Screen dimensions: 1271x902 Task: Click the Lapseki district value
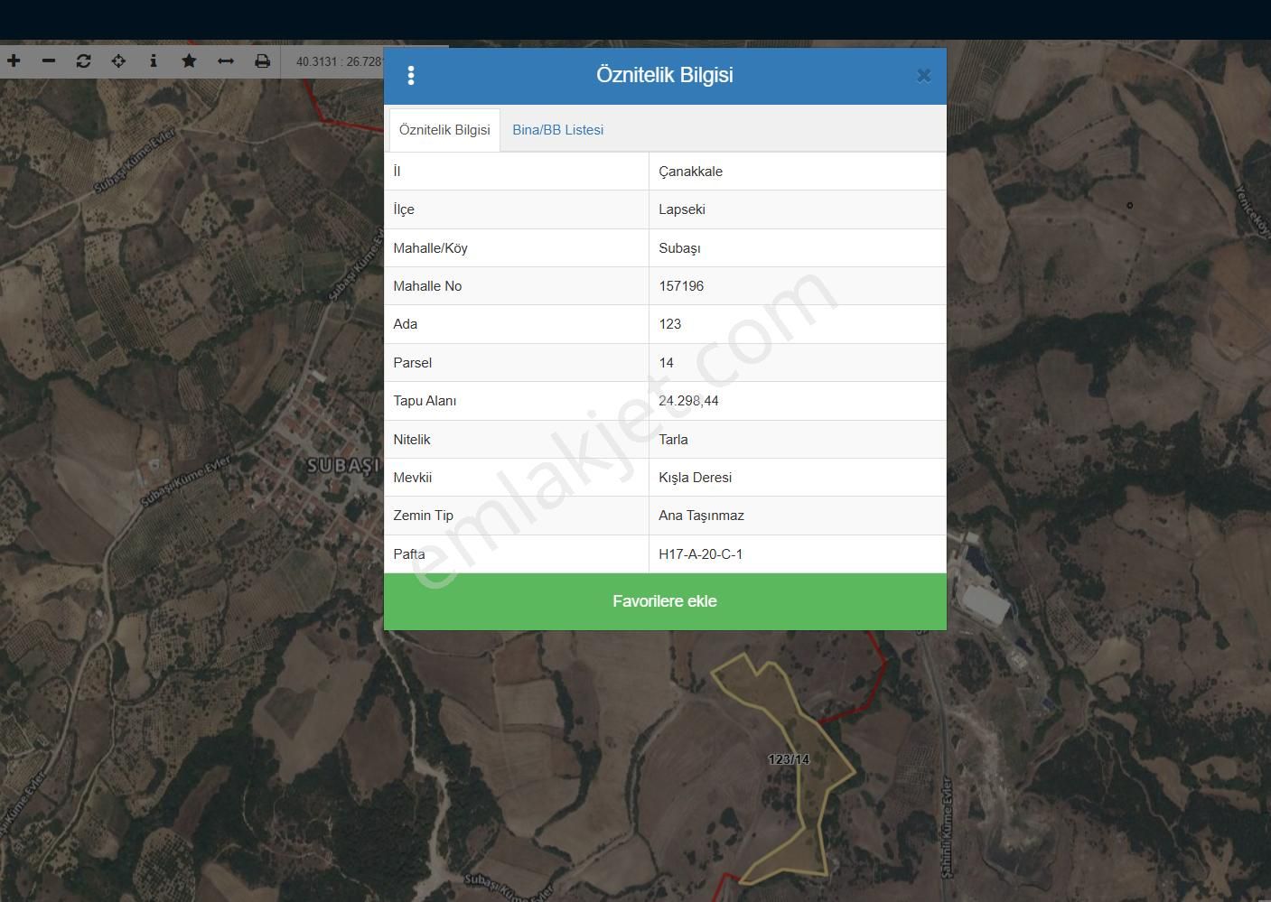point(682,209)
